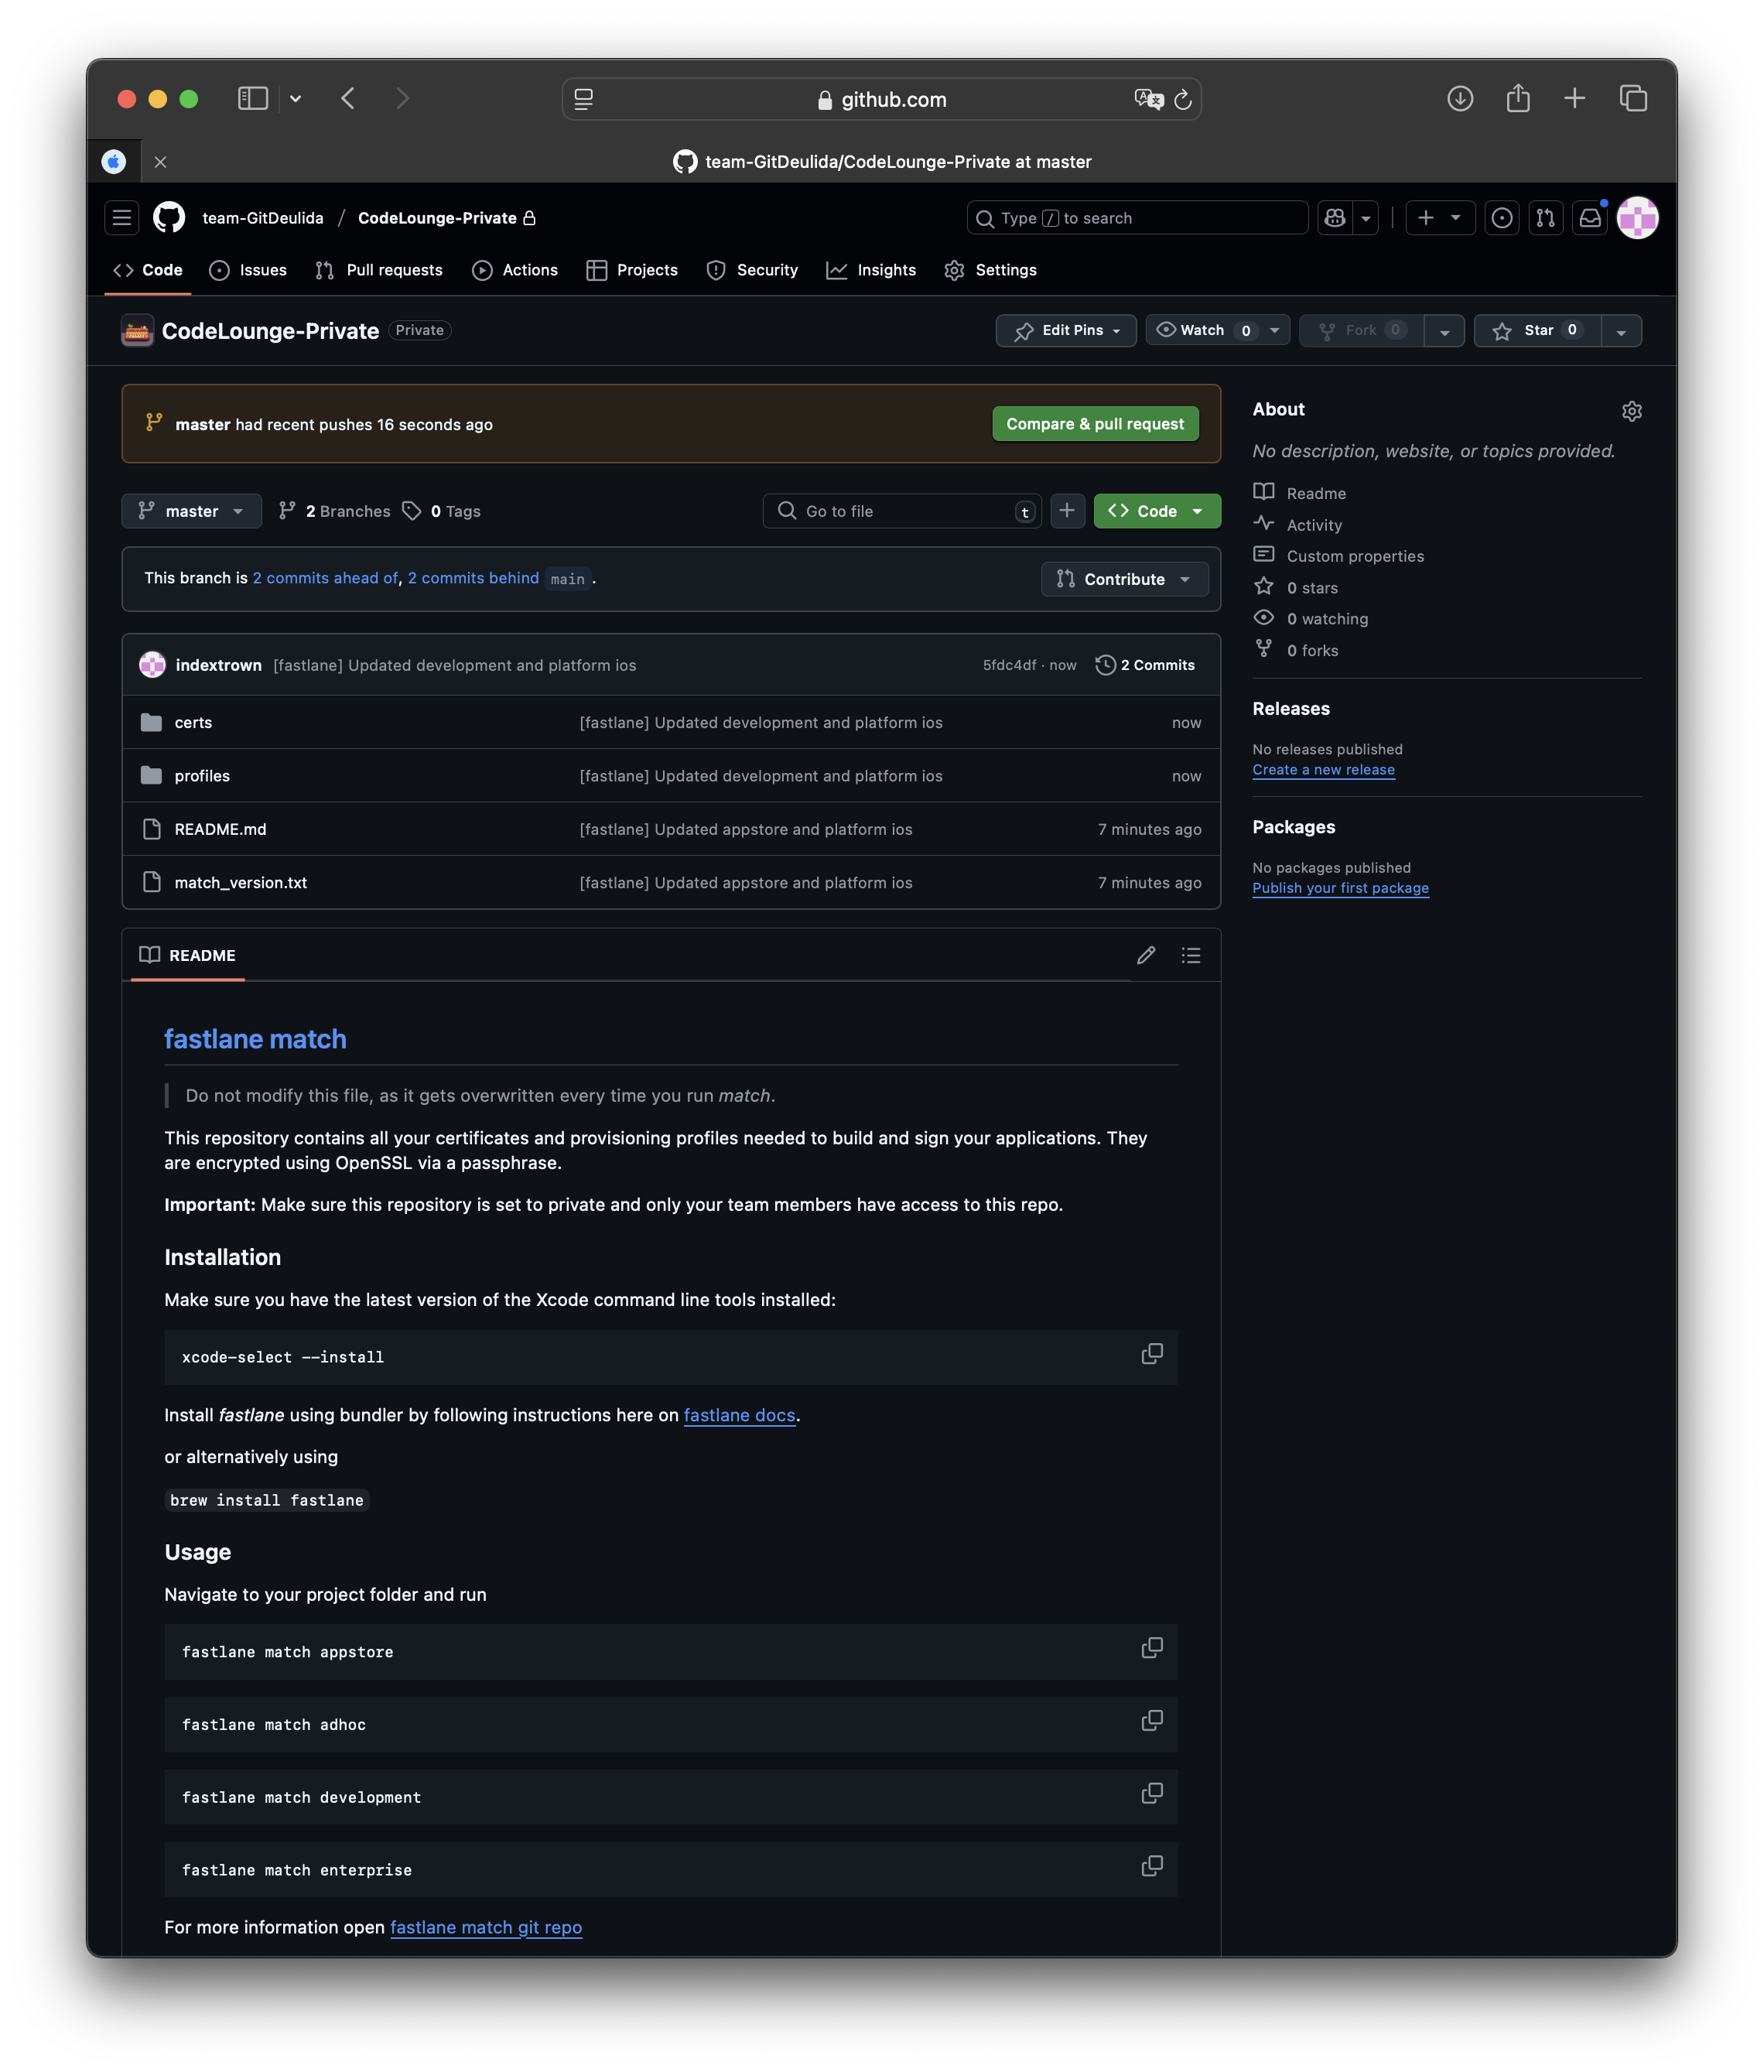Toggle the Safari sidebar icon
The width and height of the screenshot is (1764, 2072).
point(253,98)
